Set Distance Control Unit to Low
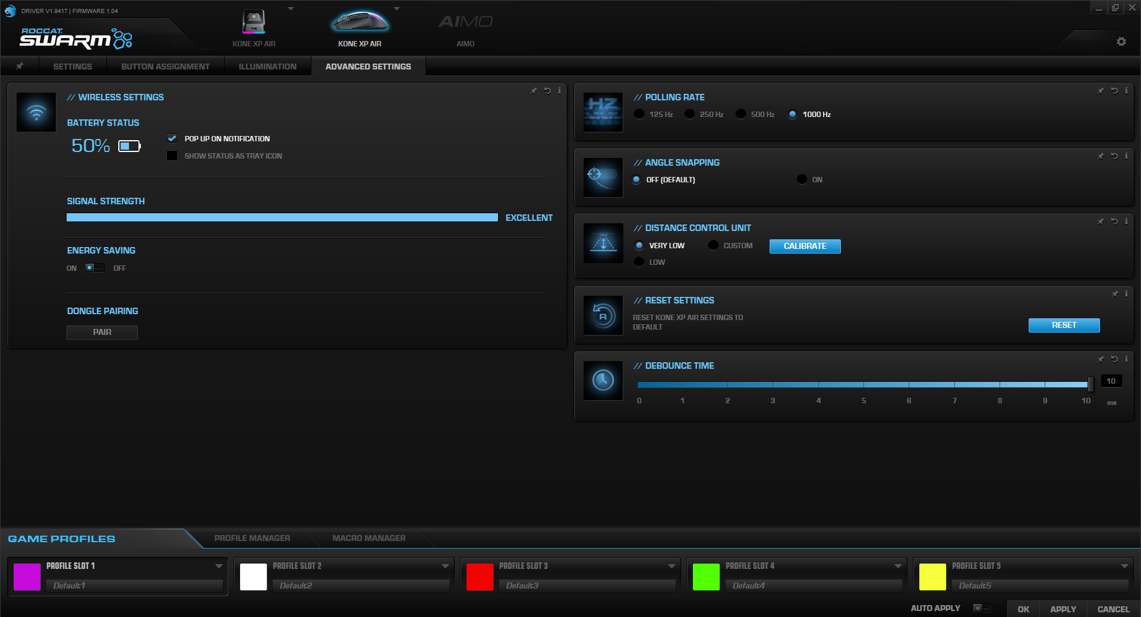 coord(639,262)
